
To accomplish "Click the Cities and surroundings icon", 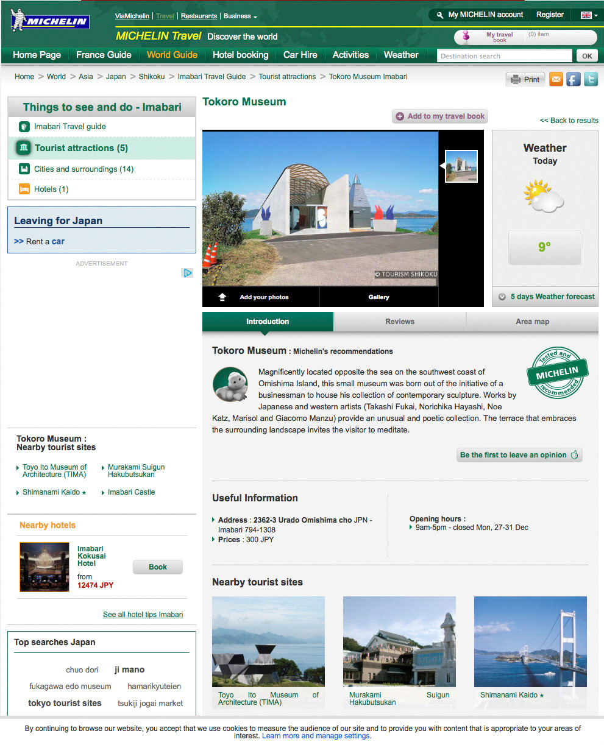I will (24, 169).
